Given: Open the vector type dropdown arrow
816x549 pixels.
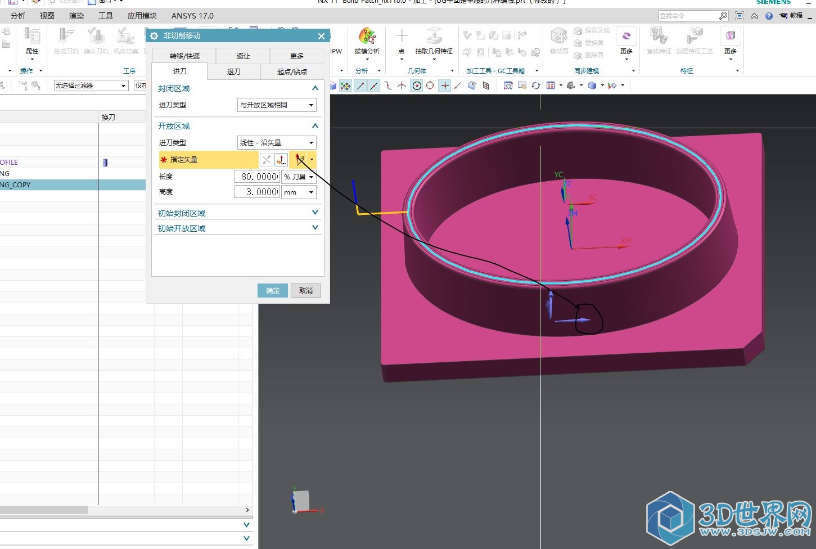Looking at the screenshot, I should (312, 160).
